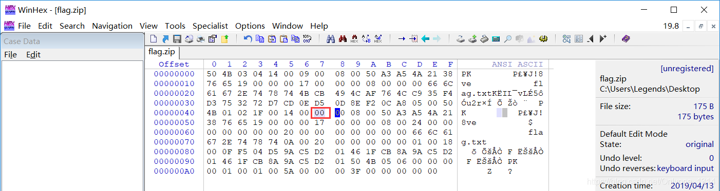Open the Window menu
The width and height of the screenshot is (720, 191).
pyautogui.click(x=288, y=26)
